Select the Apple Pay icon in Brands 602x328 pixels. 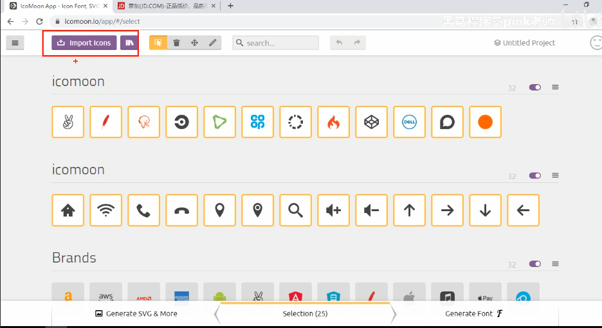point(486,292)
